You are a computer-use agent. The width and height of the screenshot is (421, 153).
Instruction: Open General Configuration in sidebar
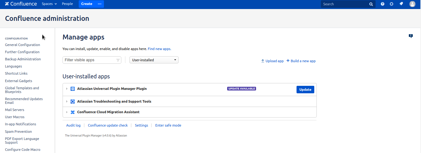22,45
